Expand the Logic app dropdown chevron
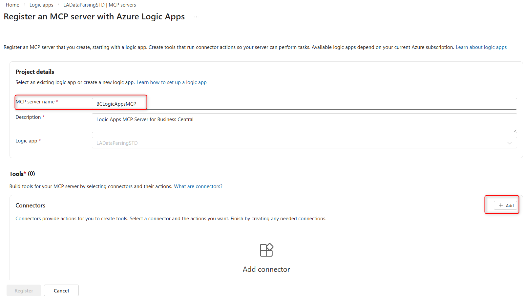525x301 pixels. click(509, 143)
